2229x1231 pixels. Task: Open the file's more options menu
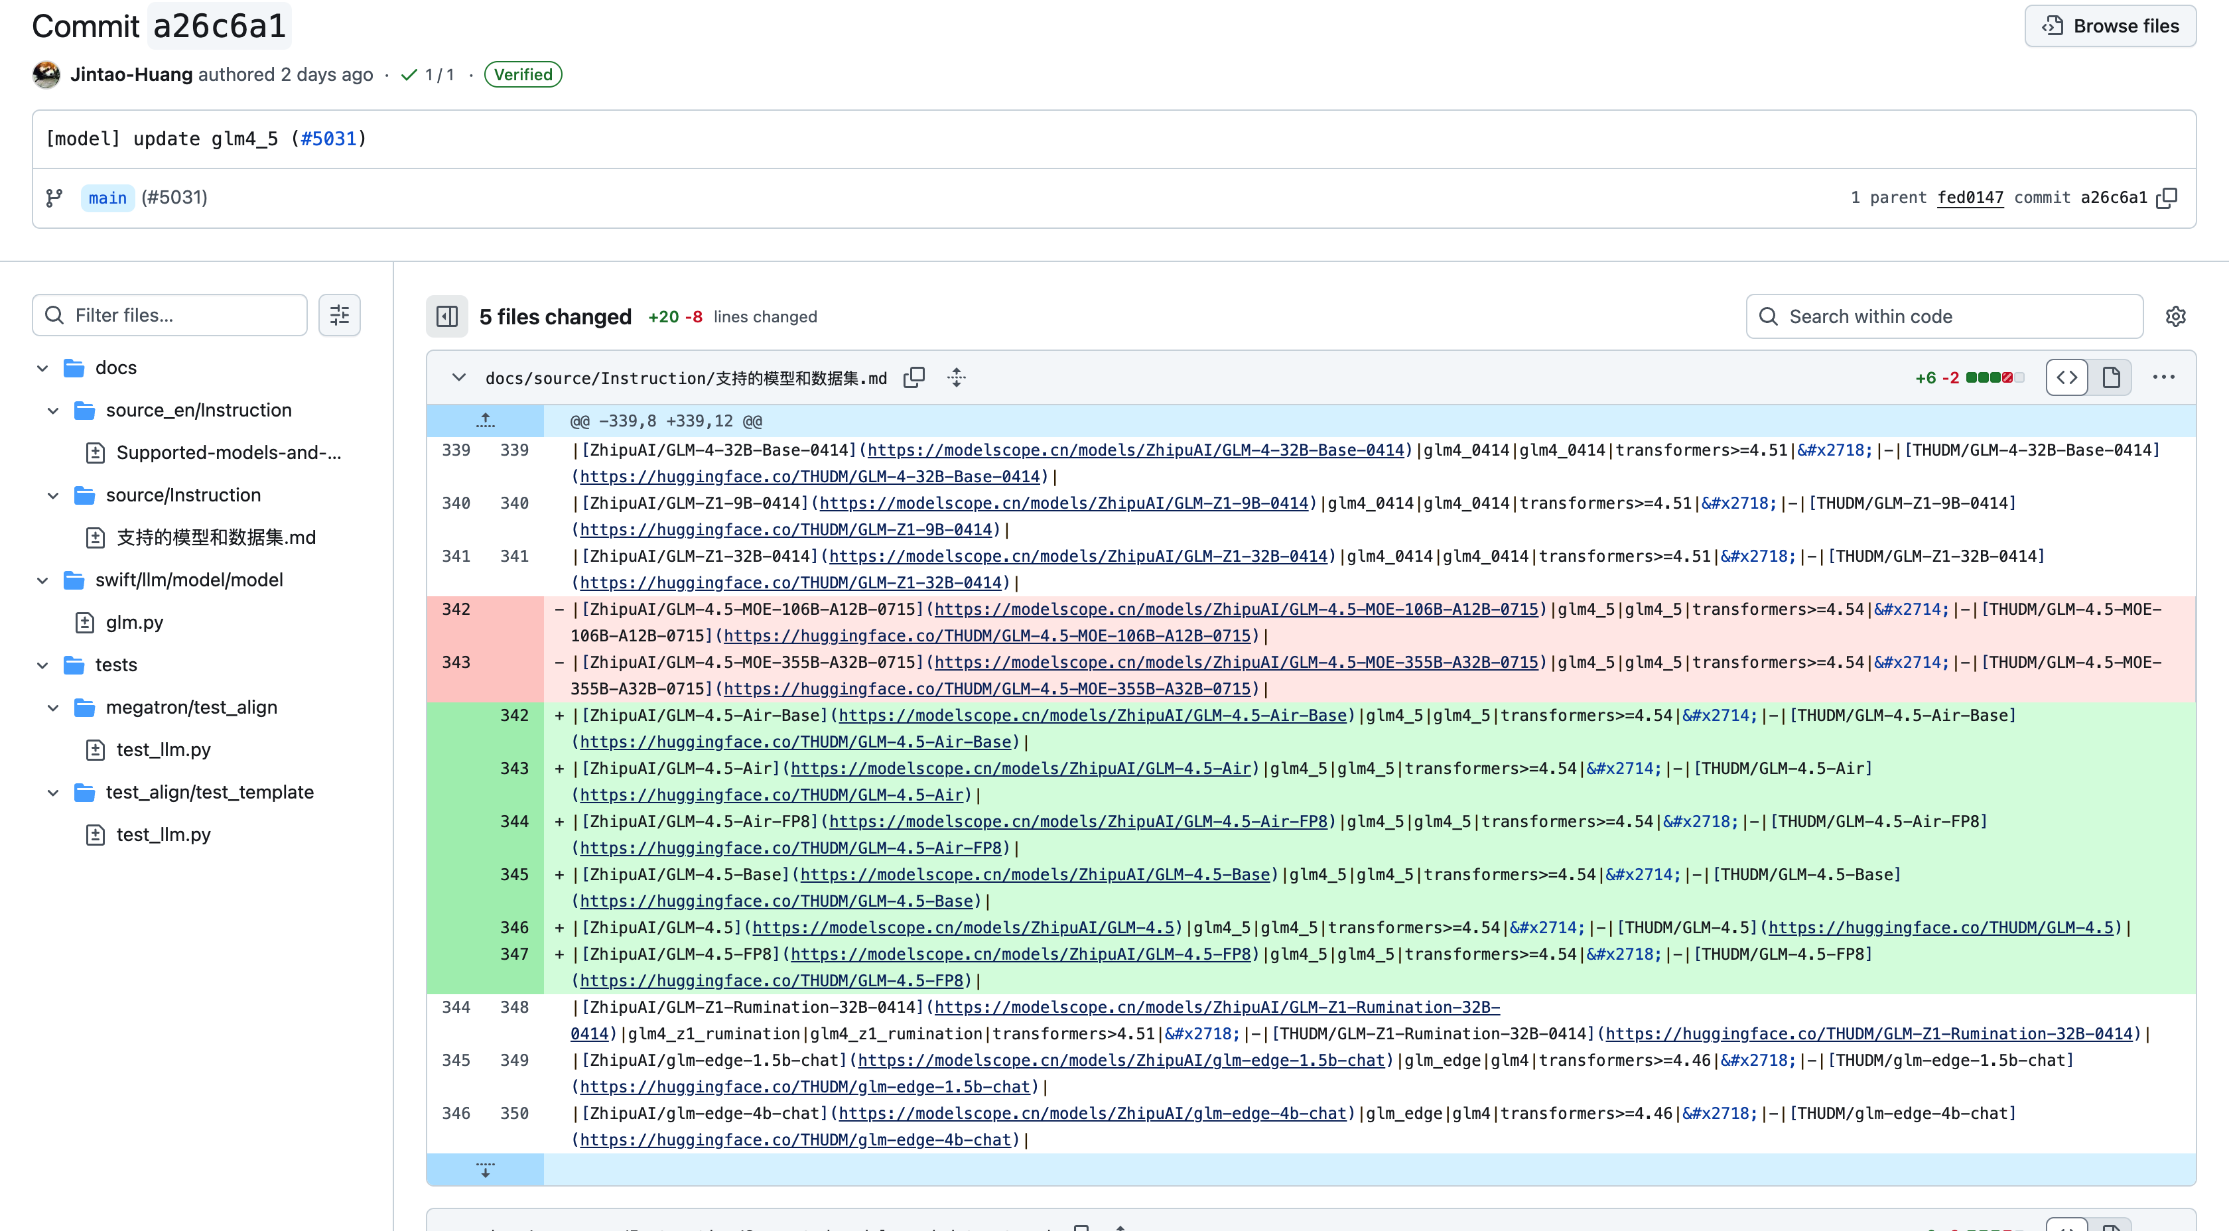(2163, 377)
